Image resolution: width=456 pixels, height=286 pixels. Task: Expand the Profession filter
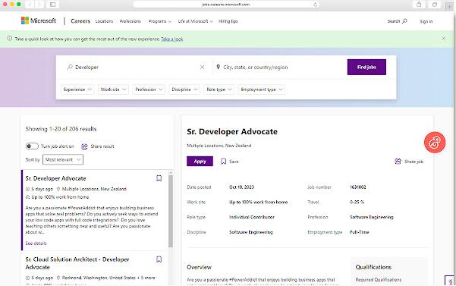click(x=149, y=90)
